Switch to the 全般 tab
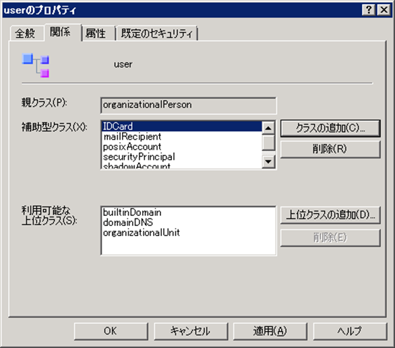Screen dimensions: 395x348 click(25, 33)
